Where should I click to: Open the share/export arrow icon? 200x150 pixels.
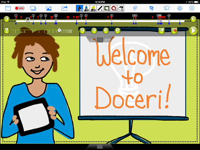click(x=64, y=8)
